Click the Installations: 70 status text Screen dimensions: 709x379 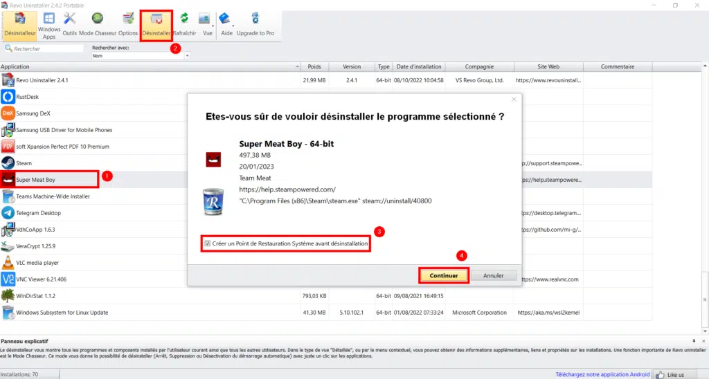tap(19, 374)
